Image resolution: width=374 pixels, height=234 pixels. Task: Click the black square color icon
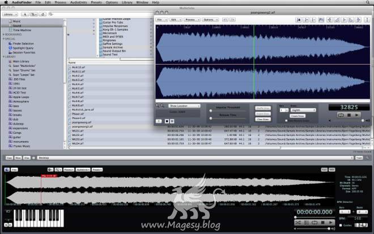pos(167,121)
